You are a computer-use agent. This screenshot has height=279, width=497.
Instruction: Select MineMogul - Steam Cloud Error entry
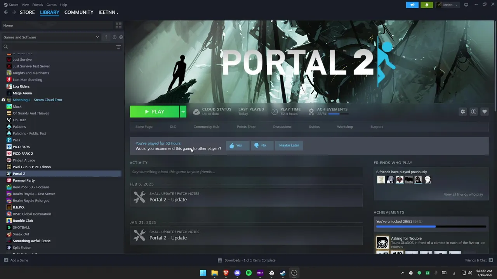(37, 100)
